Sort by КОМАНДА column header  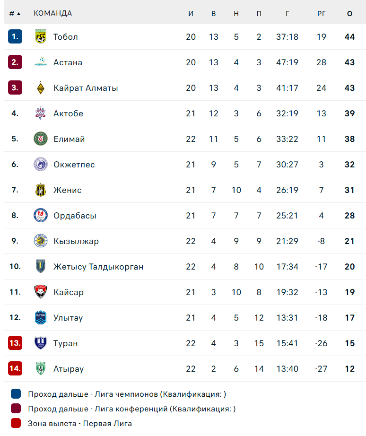[x=53, y=13]
